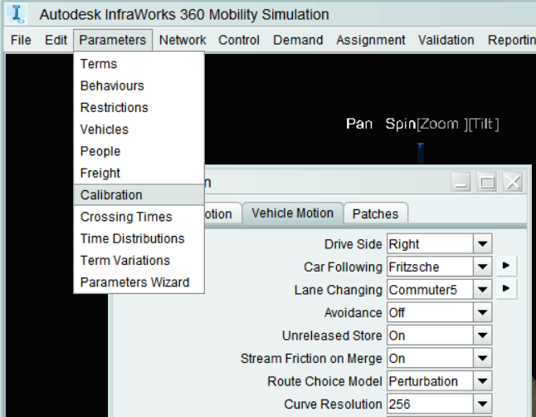
Task: Click the Pan view mode label
Action: (x=359, y=124)
